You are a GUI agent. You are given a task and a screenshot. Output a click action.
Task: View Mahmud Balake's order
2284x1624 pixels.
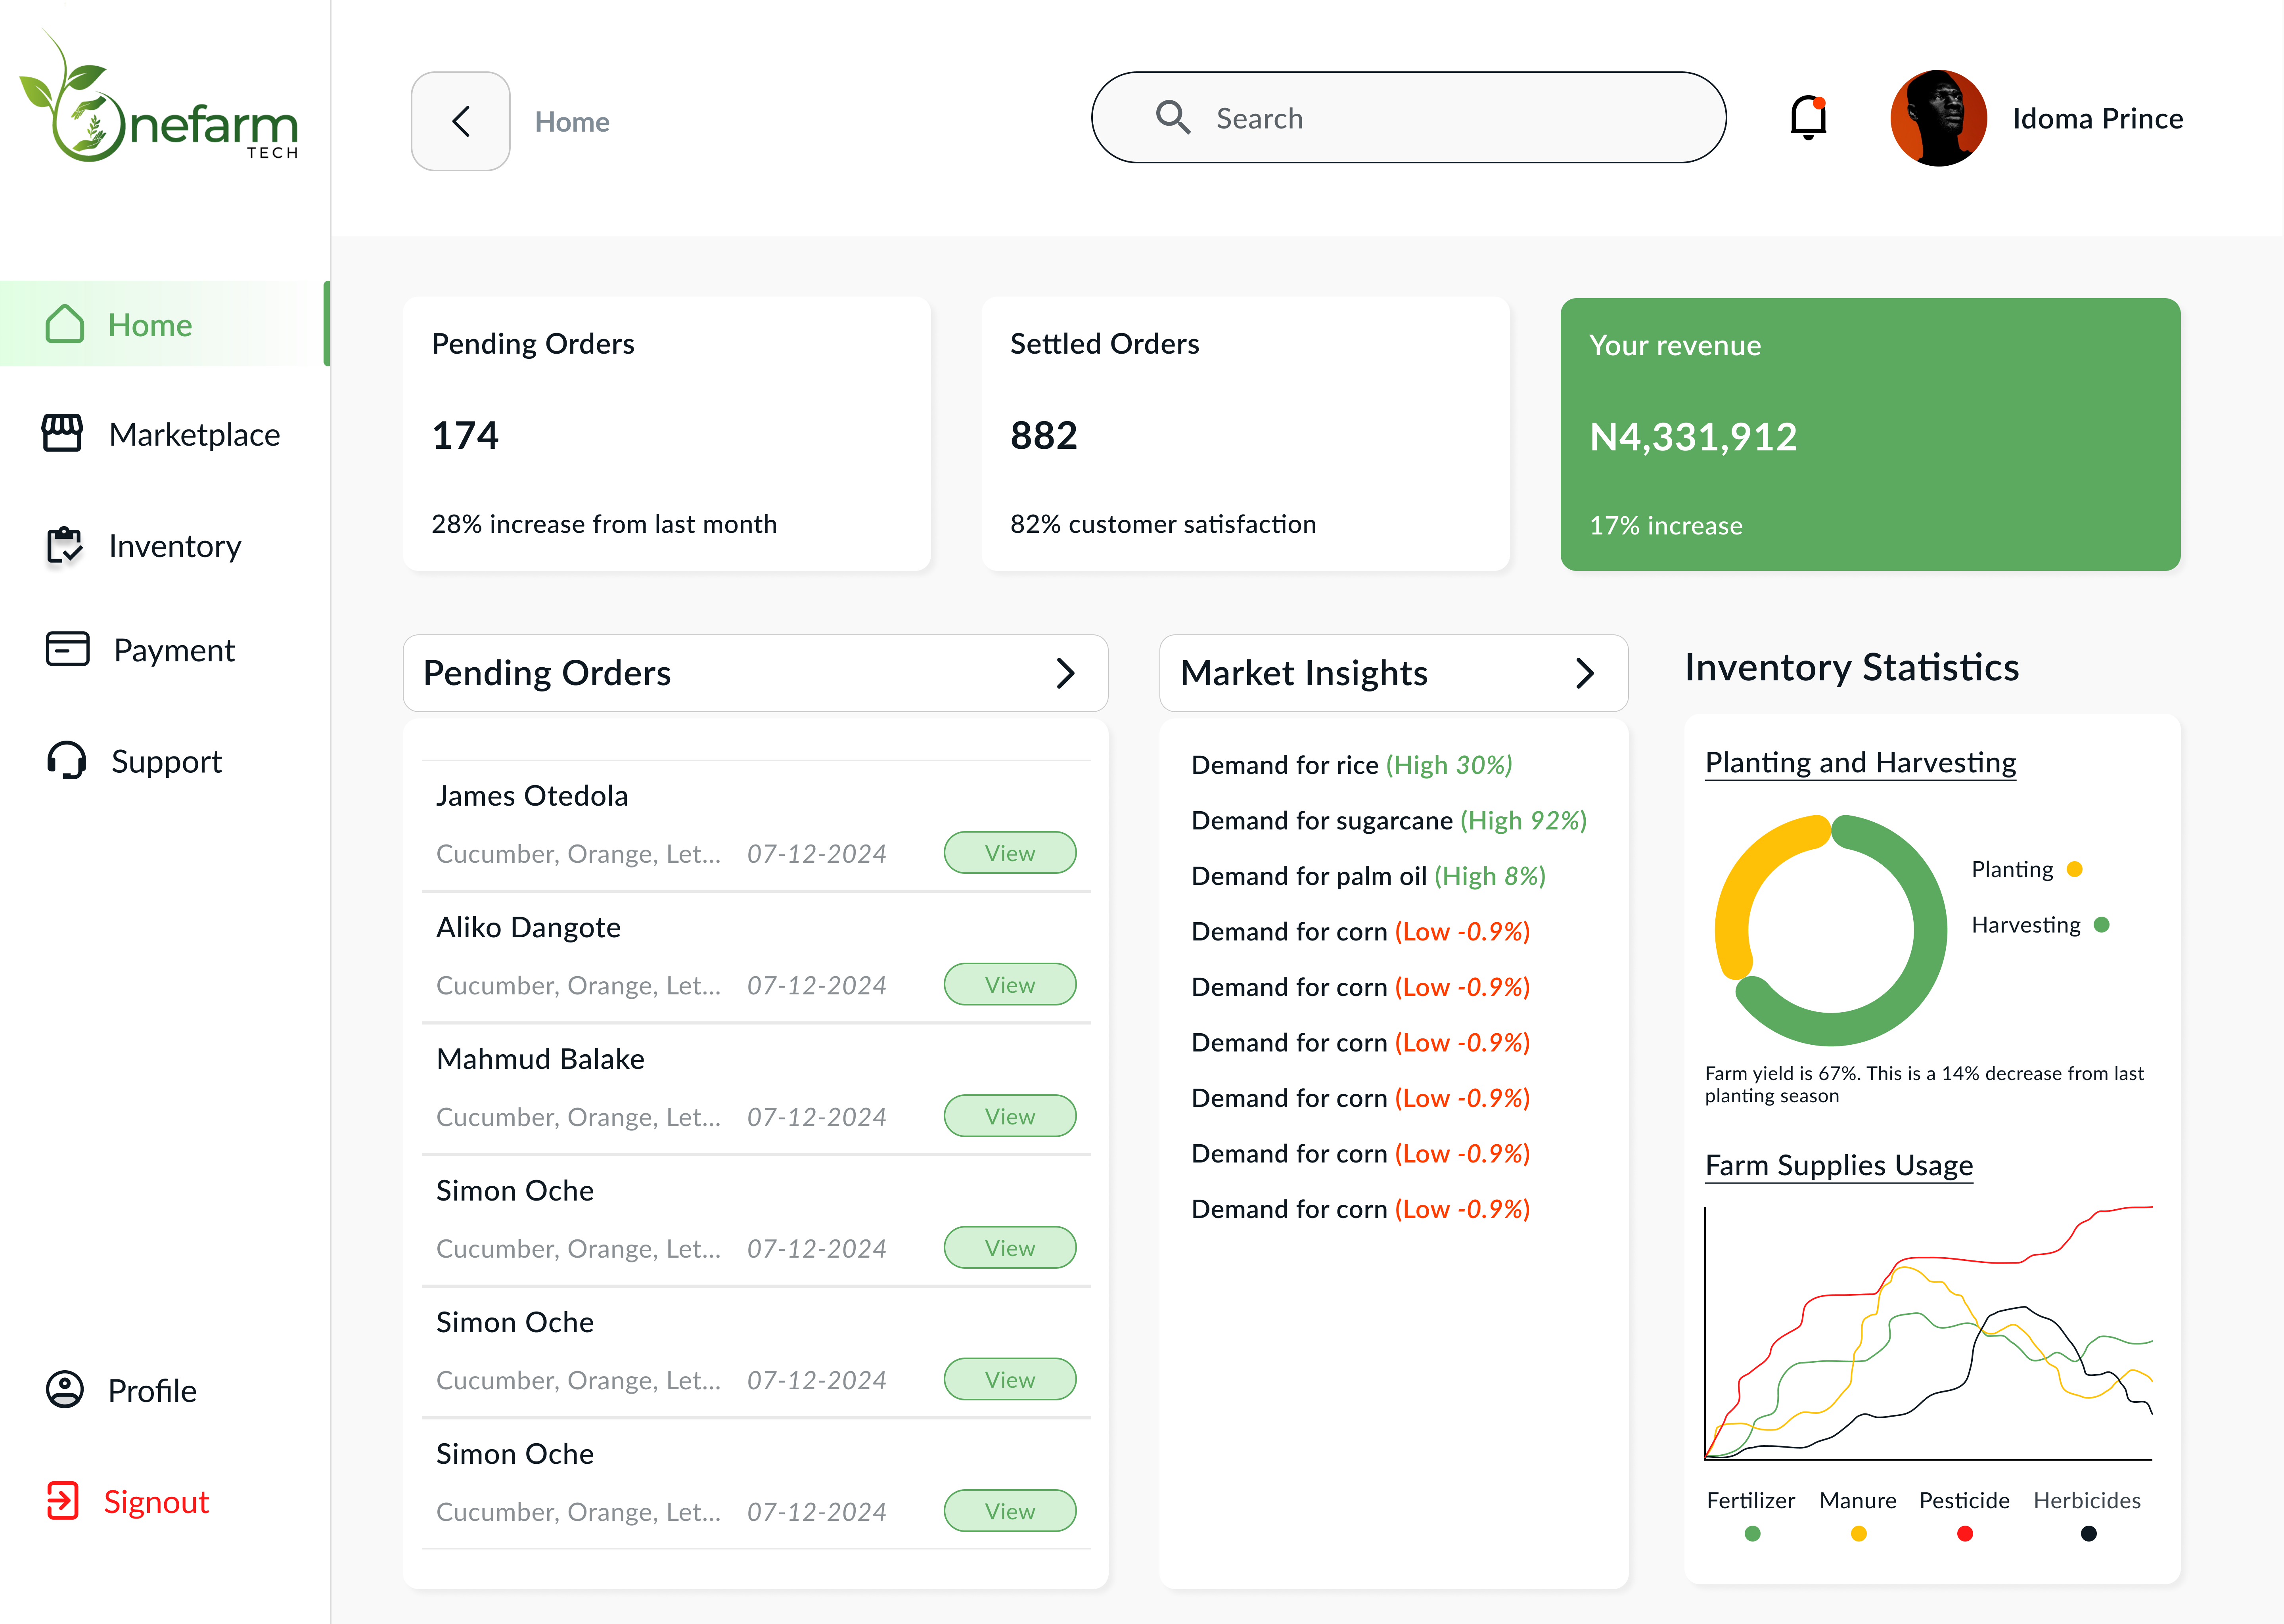point(1010,1116)
